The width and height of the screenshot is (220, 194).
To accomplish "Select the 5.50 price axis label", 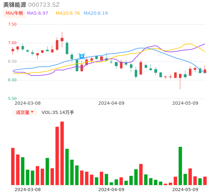I will 12,99.
